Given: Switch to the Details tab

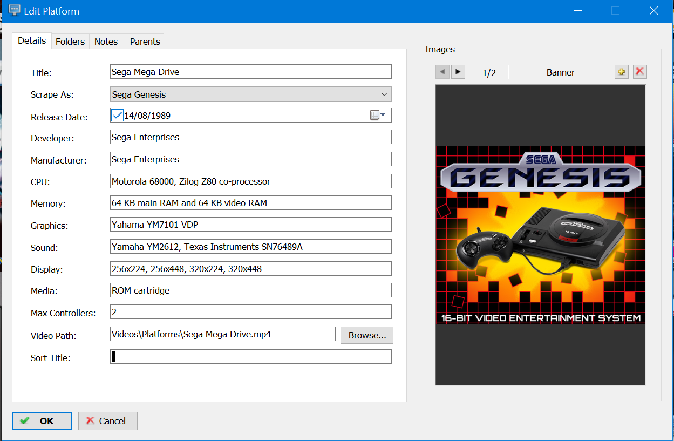Looking at the screenshot, I should tap(32, 41).
